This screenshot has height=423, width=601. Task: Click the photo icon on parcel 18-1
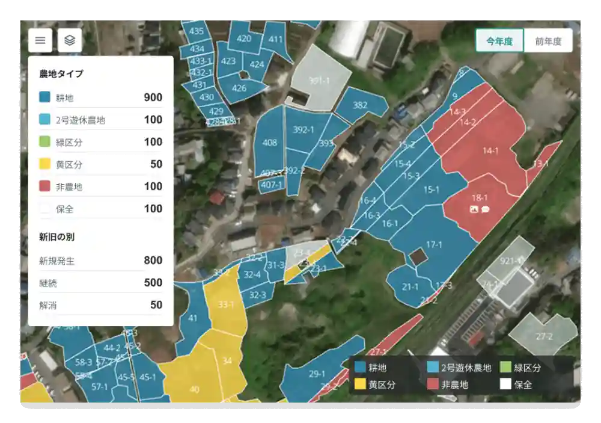click(474, 209)
